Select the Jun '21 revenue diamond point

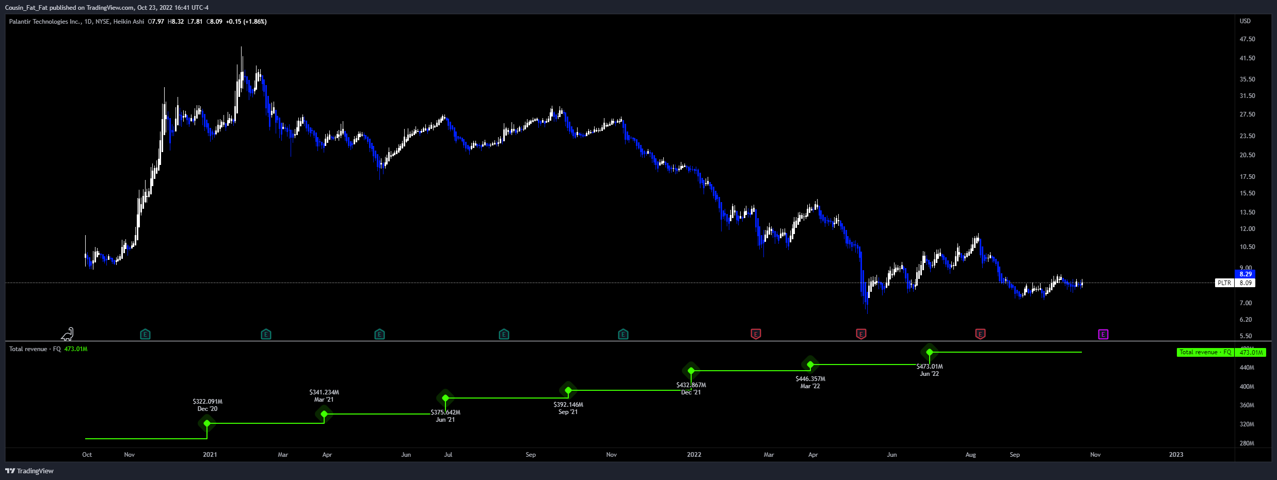(x=445, y=398)
